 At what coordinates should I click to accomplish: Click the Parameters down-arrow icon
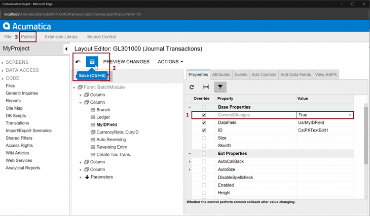pos(87,177)
